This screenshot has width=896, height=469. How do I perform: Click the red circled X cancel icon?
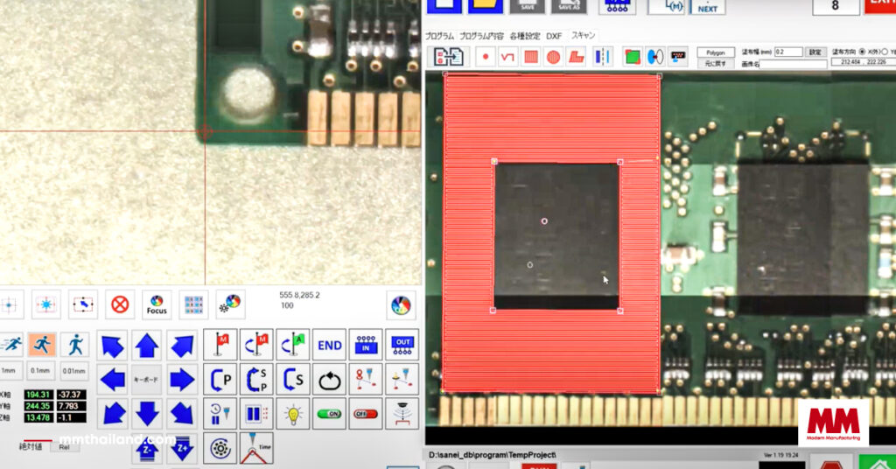(120, 304)
